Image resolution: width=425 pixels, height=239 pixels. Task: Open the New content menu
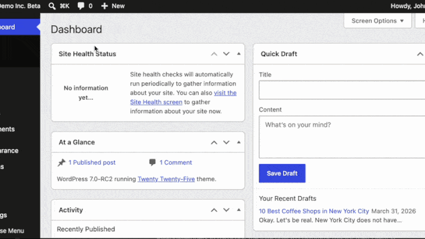pos(112,6)
